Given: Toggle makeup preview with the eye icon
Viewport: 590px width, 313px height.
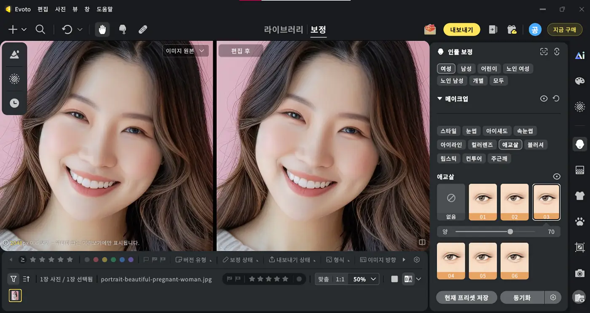Looking at the screenshot, I should (x=544, y=98).
